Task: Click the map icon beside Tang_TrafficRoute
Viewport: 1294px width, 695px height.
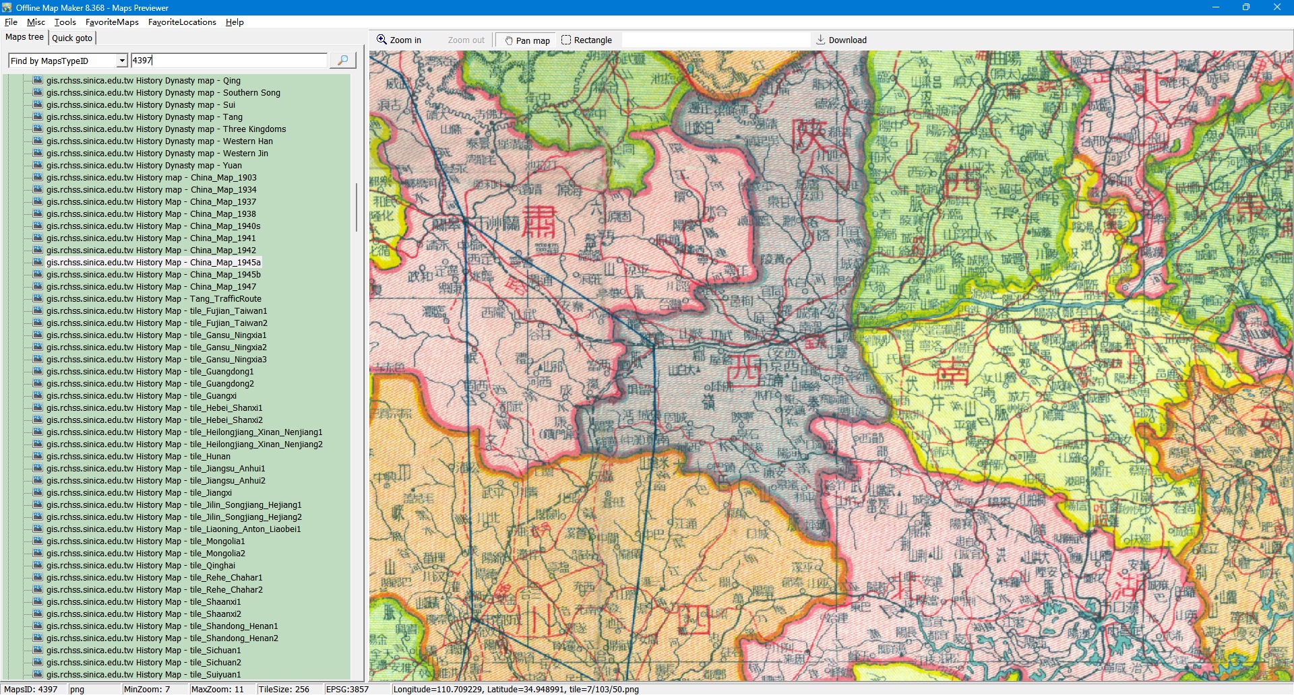Action: 38,299
